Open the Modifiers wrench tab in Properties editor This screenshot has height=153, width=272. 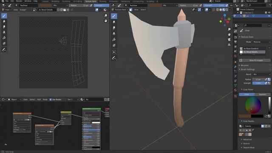[x=235, y=67]
